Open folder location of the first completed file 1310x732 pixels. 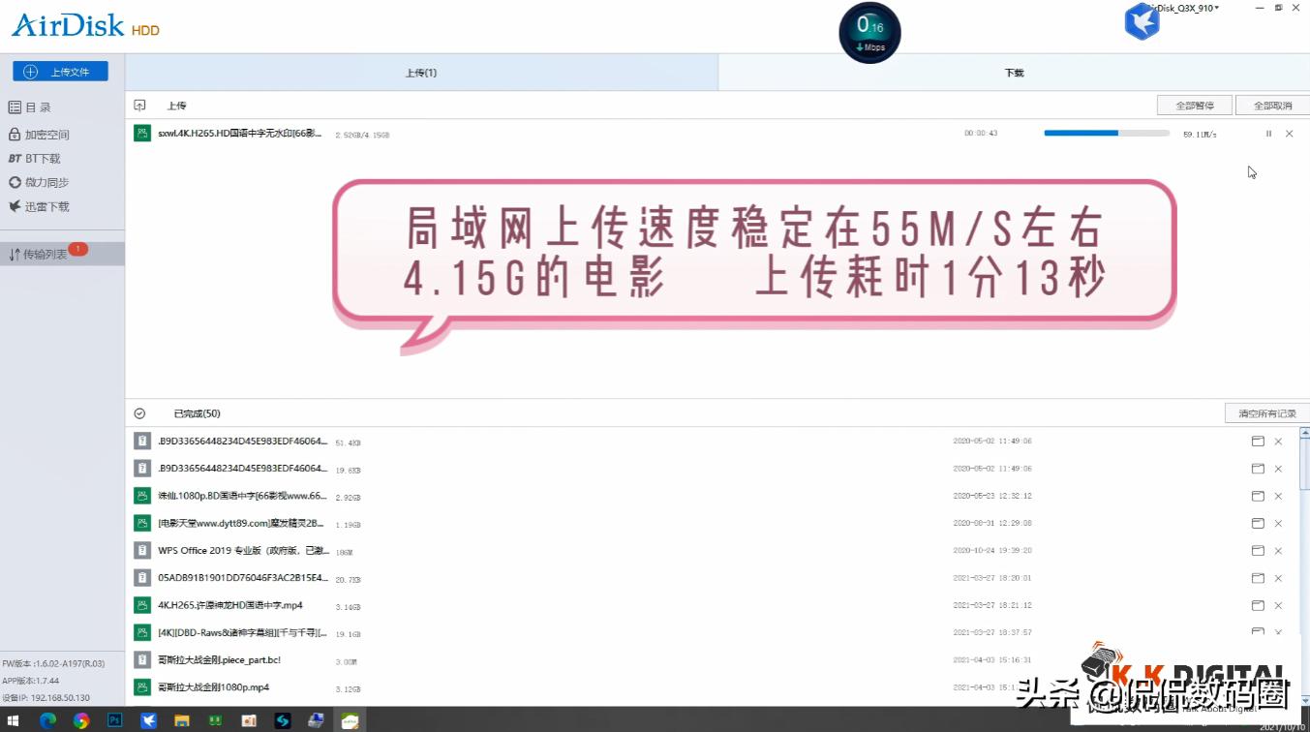click(1257, 441)
